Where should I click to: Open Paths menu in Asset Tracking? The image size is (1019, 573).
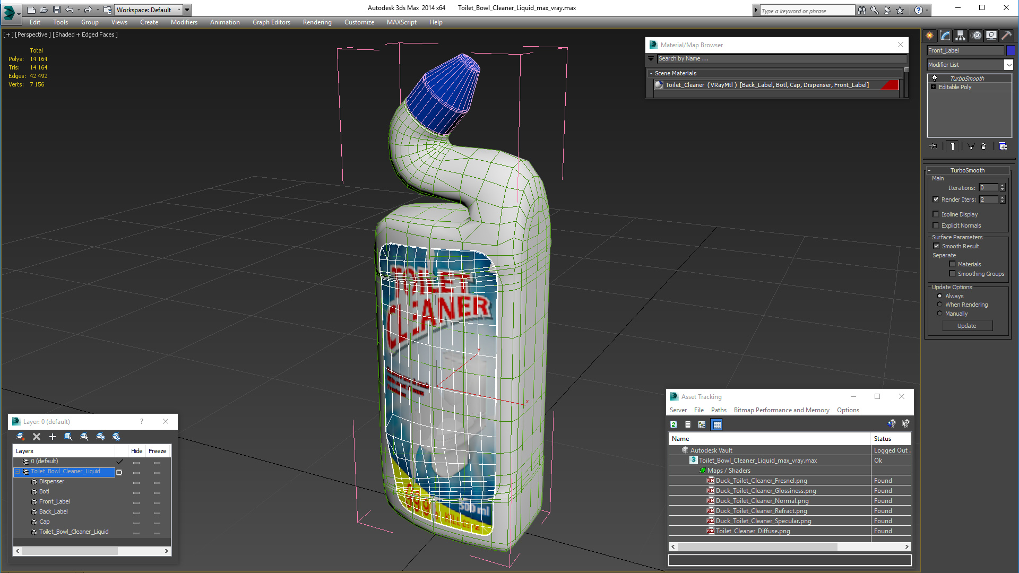719,410
